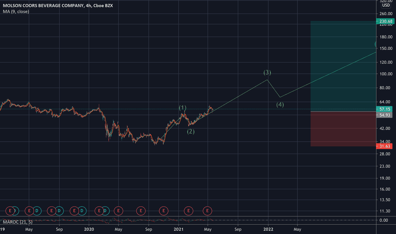Click the dividend marker above the Sep 2019 label
396x234 pixels.
pyautogui.click(x=59, y=211)
